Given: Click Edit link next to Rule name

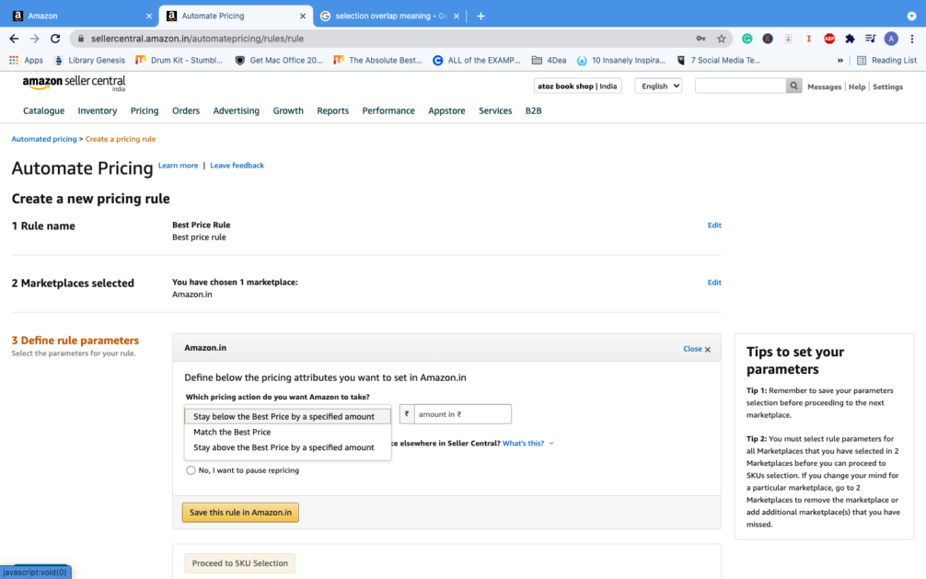Looking at the screenshot, I should coord(714,226).
